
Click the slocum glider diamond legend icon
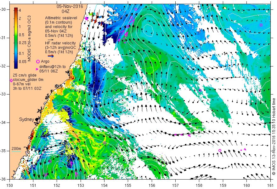(x=11, y=80)
